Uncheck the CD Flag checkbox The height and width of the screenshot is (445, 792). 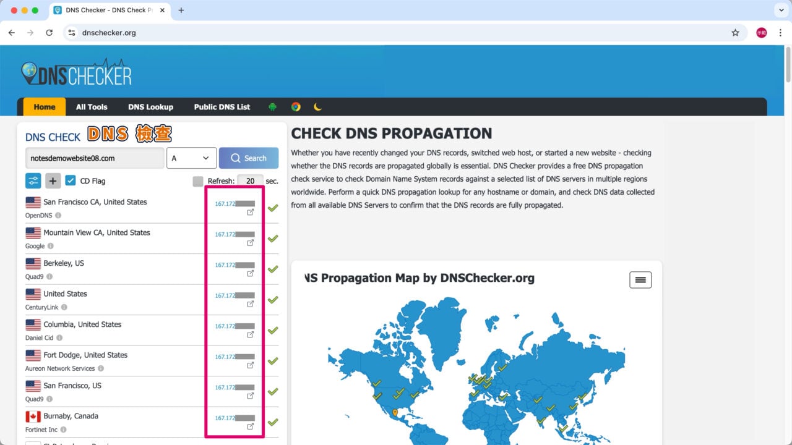tap(70, 180)
